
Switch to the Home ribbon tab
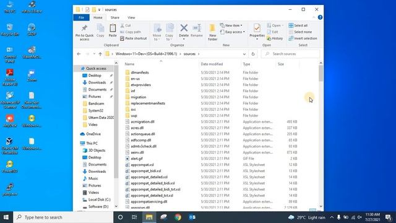(98, 17)
